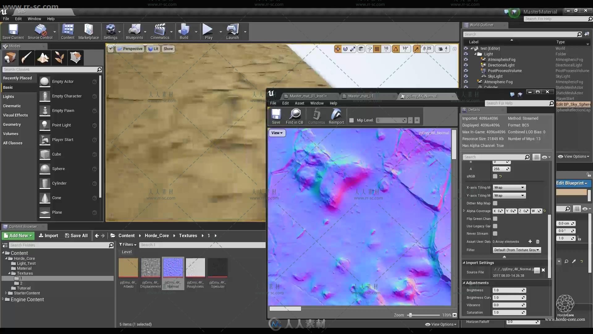Select the Landscape sculpt tool
The image size is (593, 334).
point(43,57)
